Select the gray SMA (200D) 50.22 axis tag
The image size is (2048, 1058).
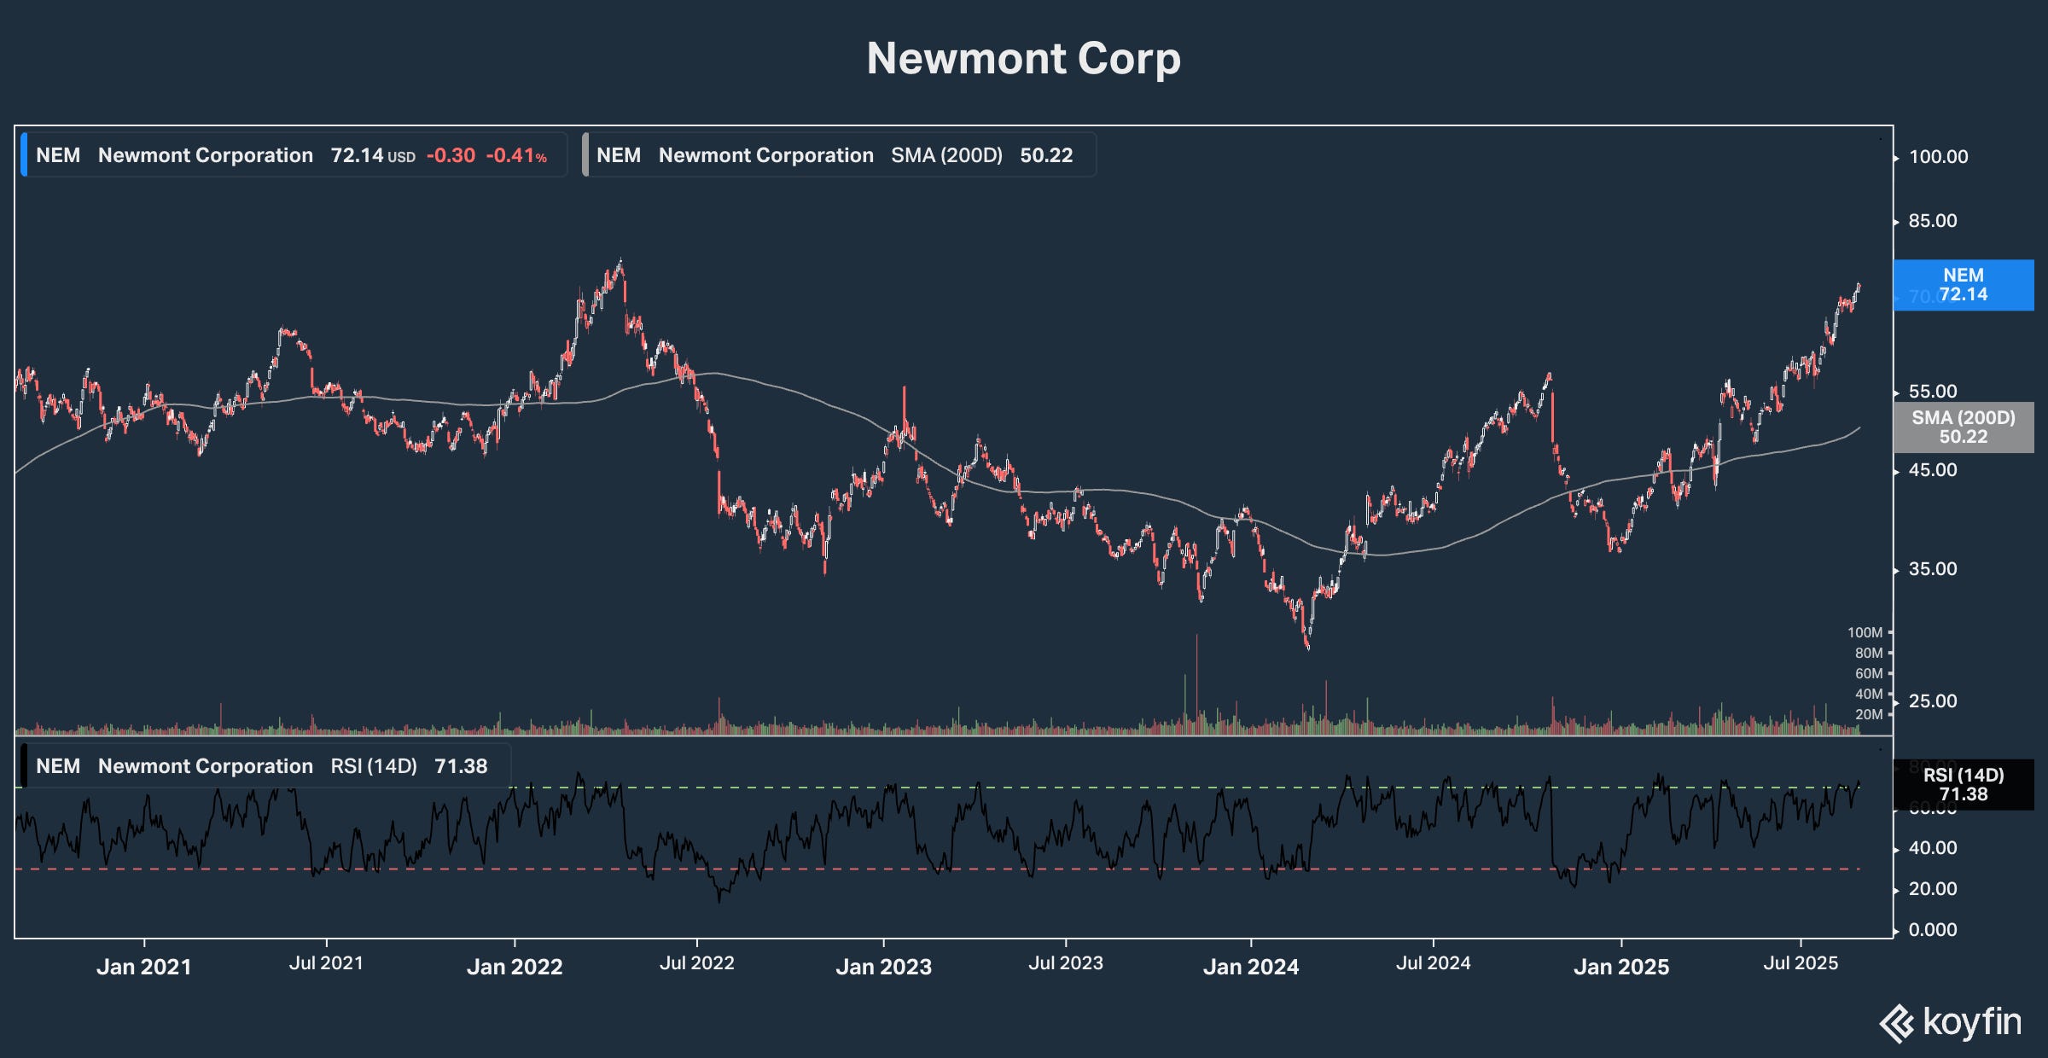(x=1963, y=427)
